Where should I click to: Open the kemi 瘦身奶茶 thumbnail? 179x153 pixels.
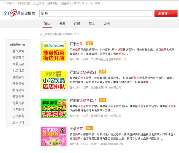tap(54, 52)
